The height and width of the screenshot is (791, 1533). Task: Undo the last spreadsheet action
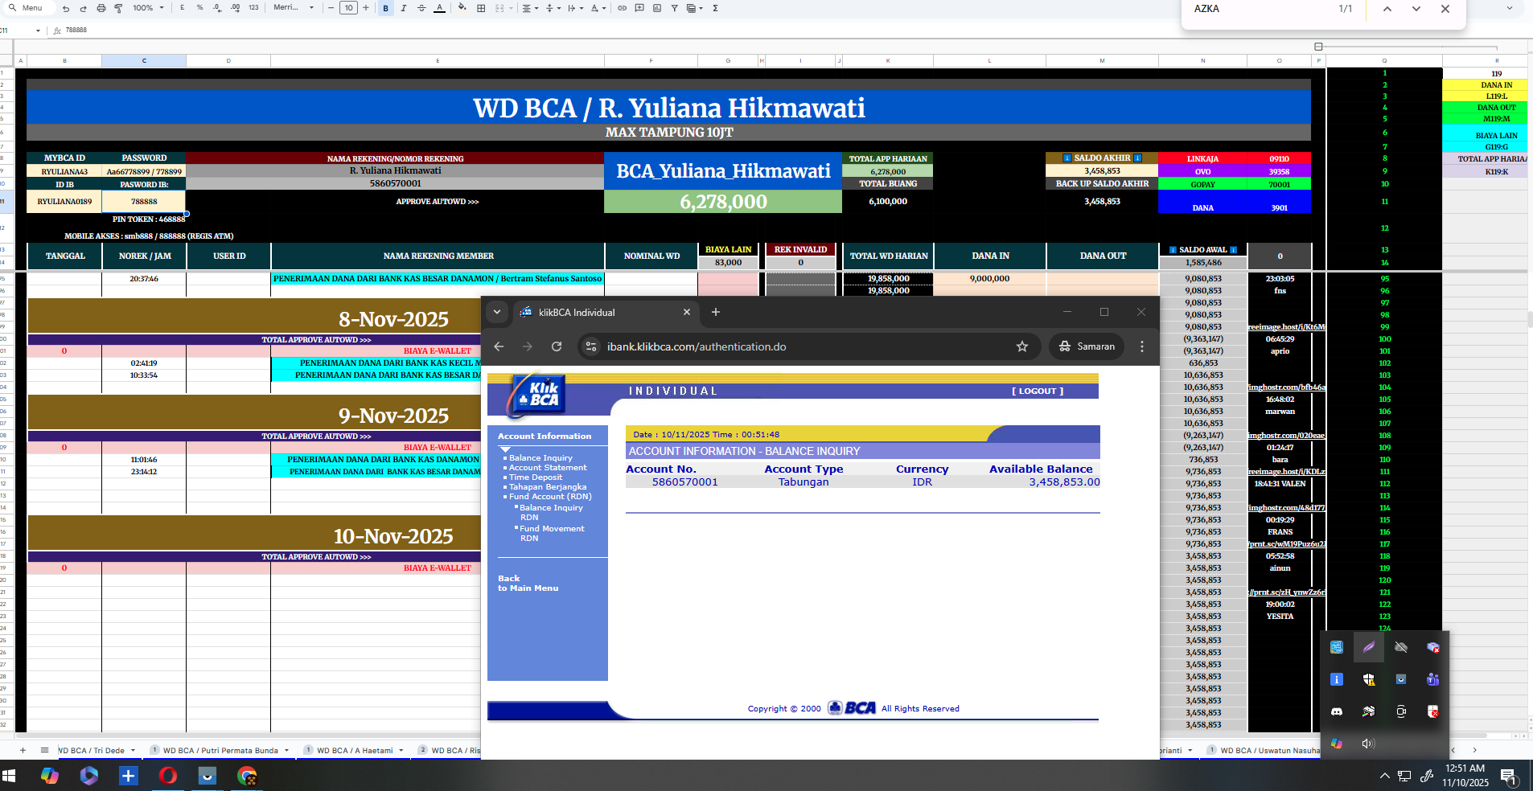tap(66, 8)
